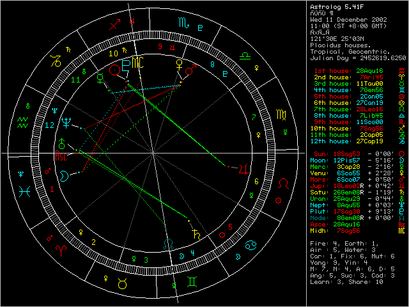This screenshot has width=409, height=307.
Task: Click the time '11:00 (ST +8:00 GMT)'
Action: (x=348, y=26)
